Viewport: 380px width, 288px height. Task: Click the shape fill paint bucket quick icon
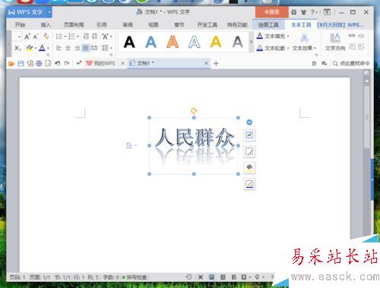point(249,168)
